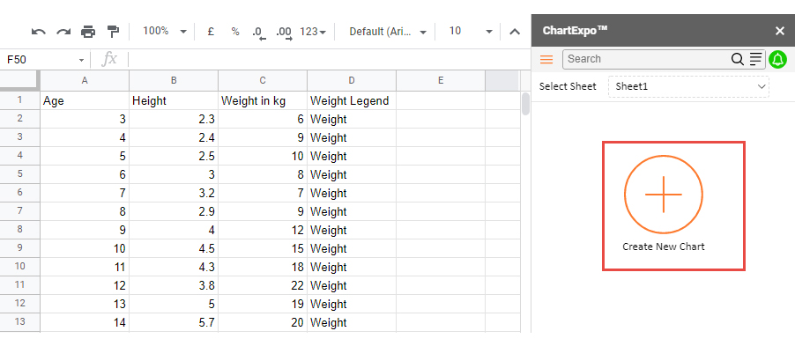
Task: Redo the last action
Action: 63,32
